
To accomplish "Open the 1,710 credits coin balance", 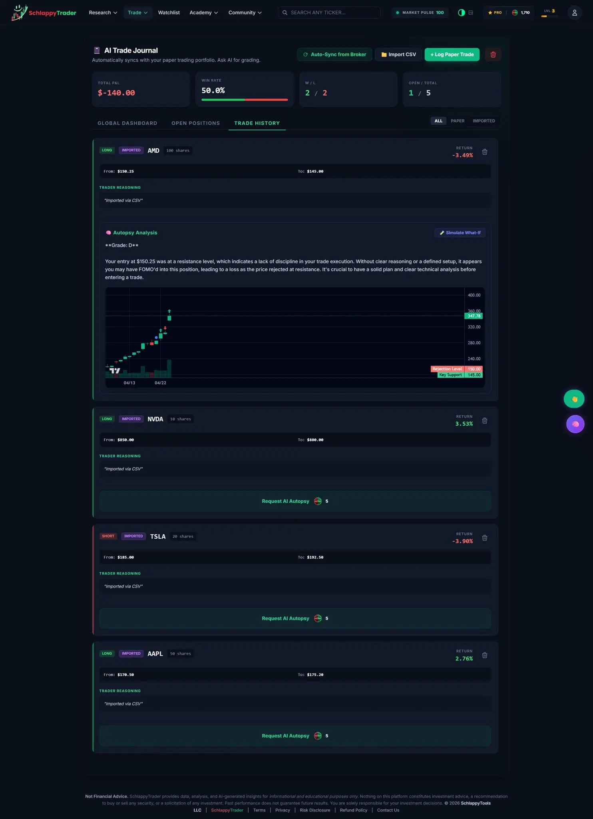I will point(521,12).
